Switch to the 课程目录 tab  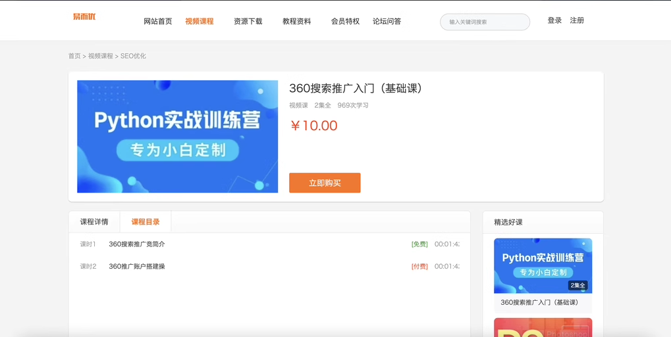click(x=146, y=222)
